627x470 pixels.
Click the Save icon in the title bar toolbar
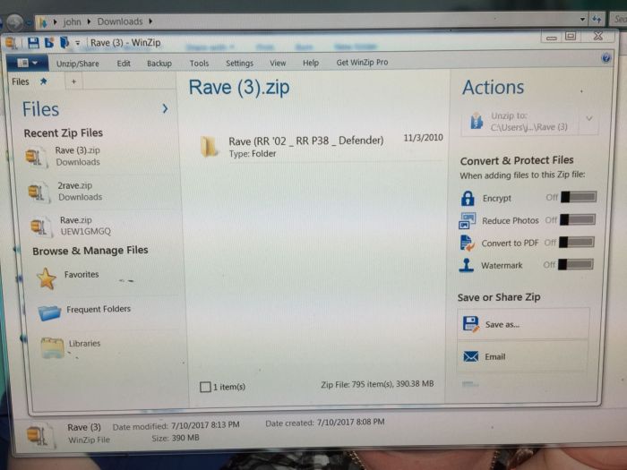point(33,42)
